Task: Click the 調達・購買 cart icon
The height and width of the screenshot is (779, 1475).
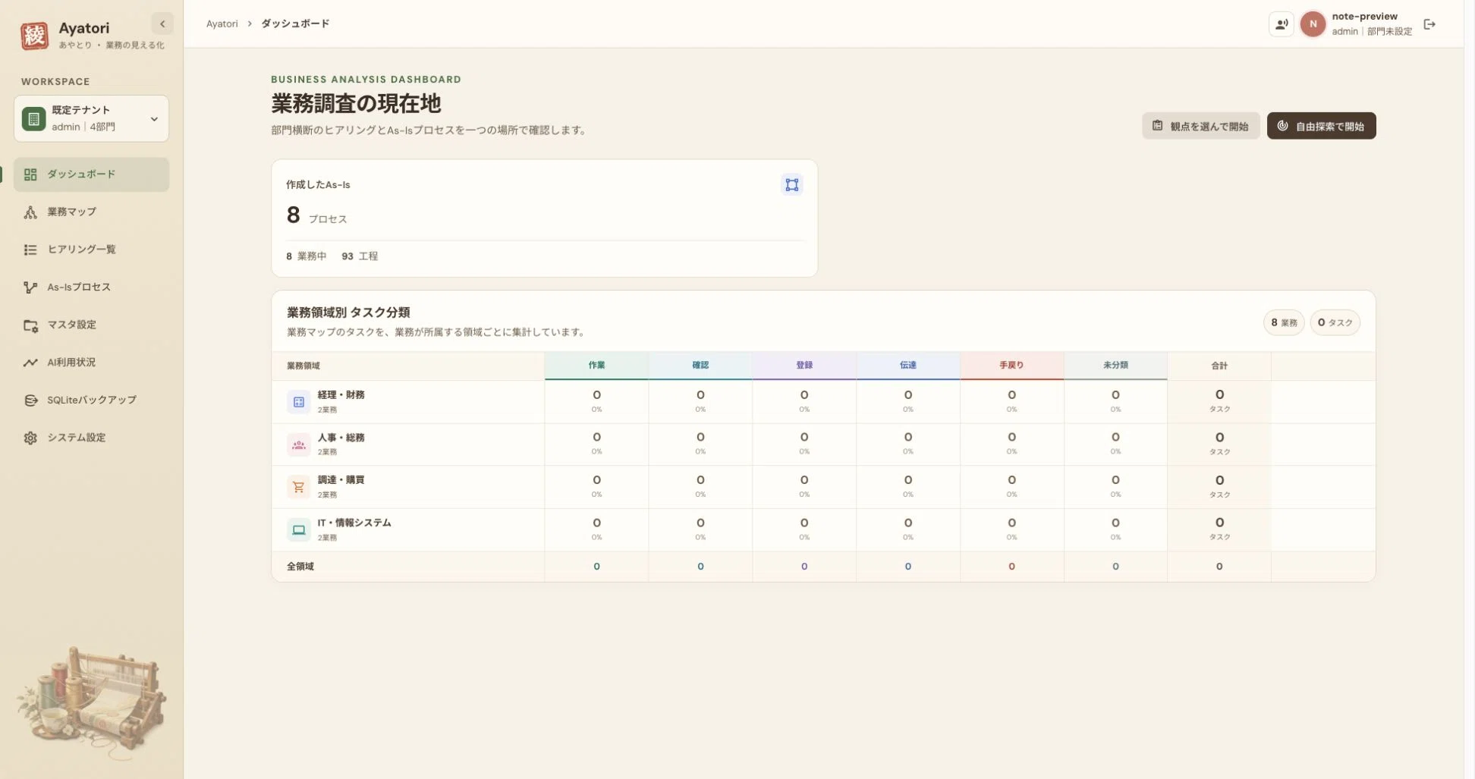Action: coord(299,487)
